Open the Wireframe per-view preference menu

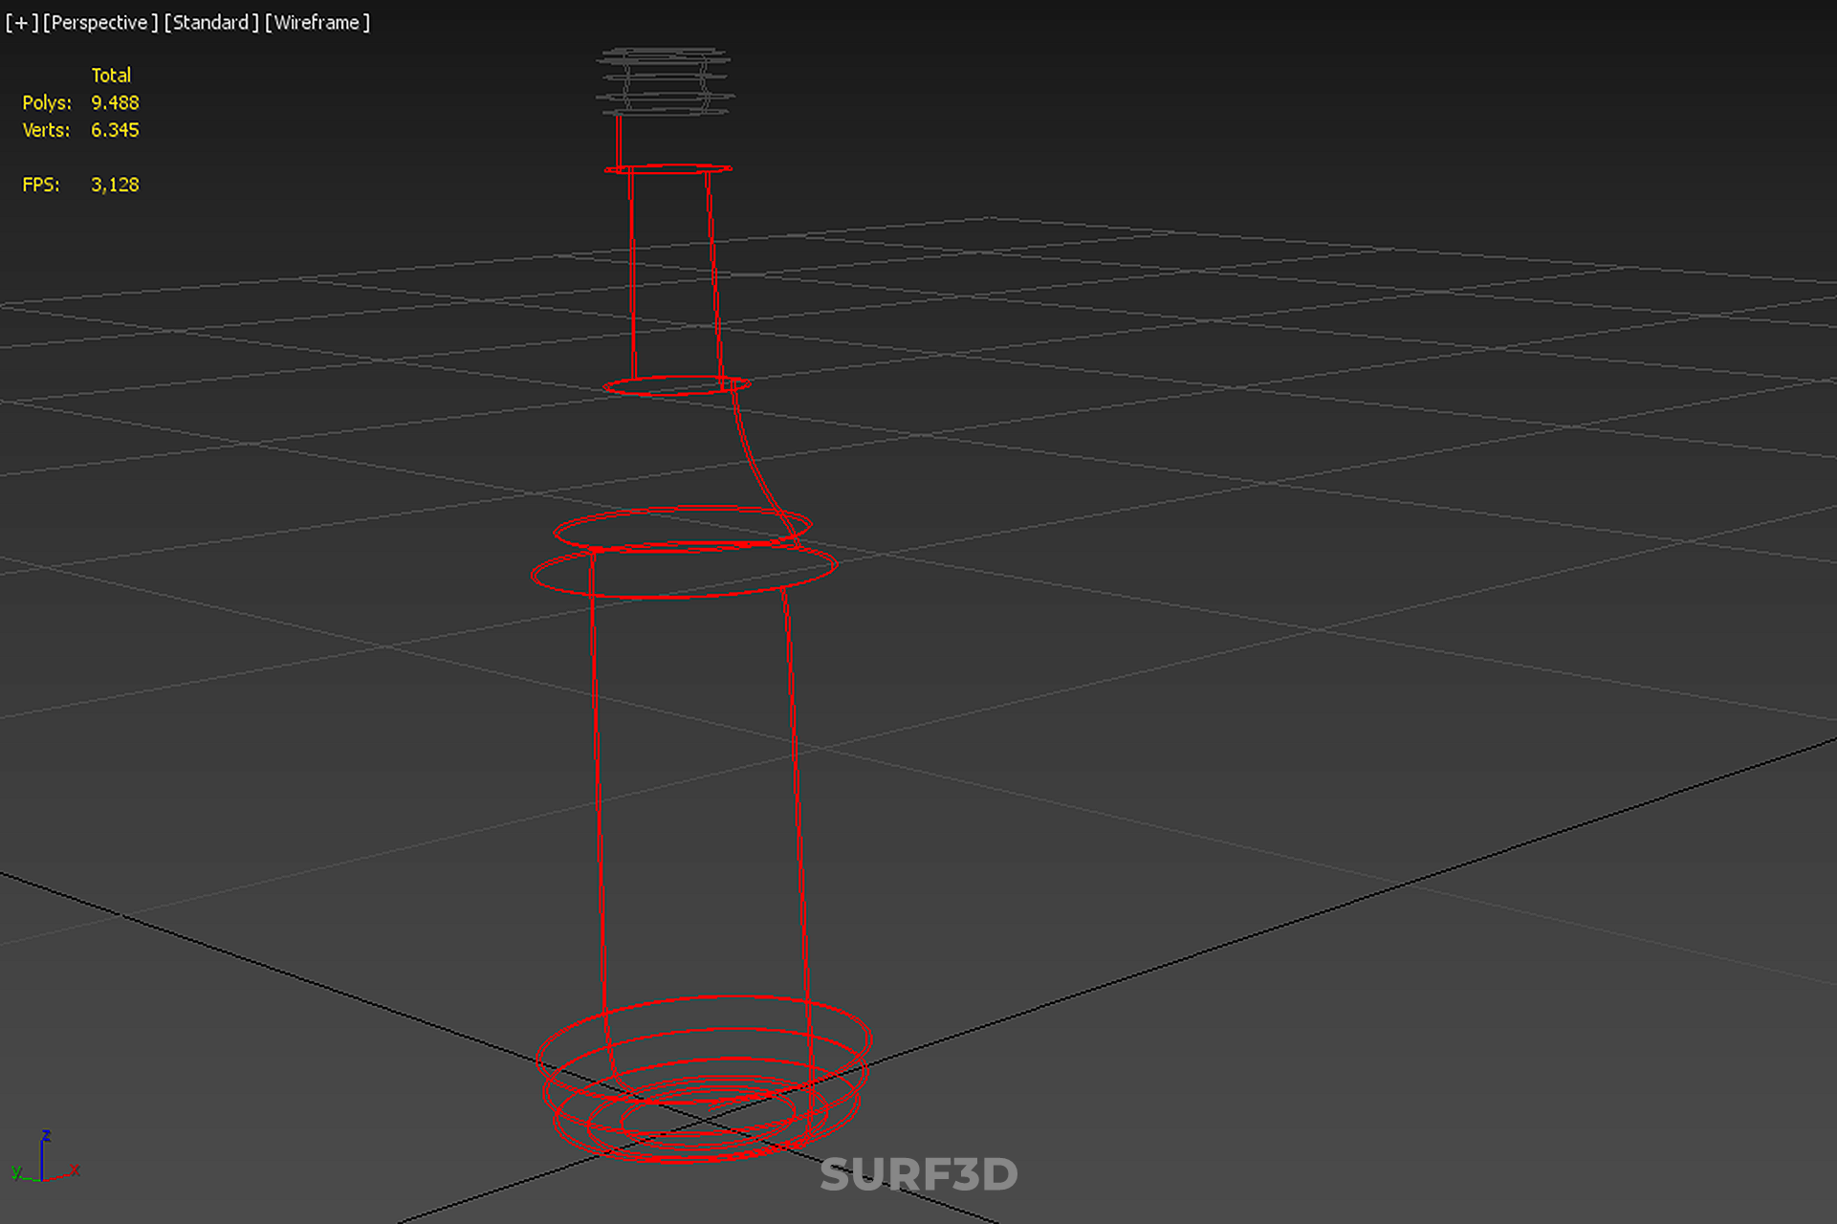(x=317, y=22)
